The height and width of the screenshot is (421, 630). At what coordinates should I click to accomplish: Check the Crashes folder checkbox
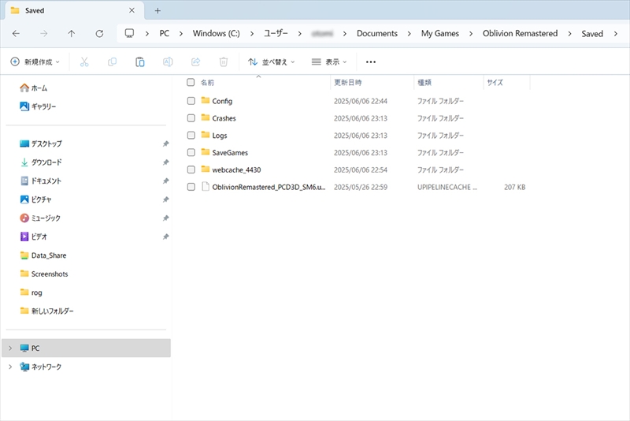pyautogui.click(x=191, y=118)
